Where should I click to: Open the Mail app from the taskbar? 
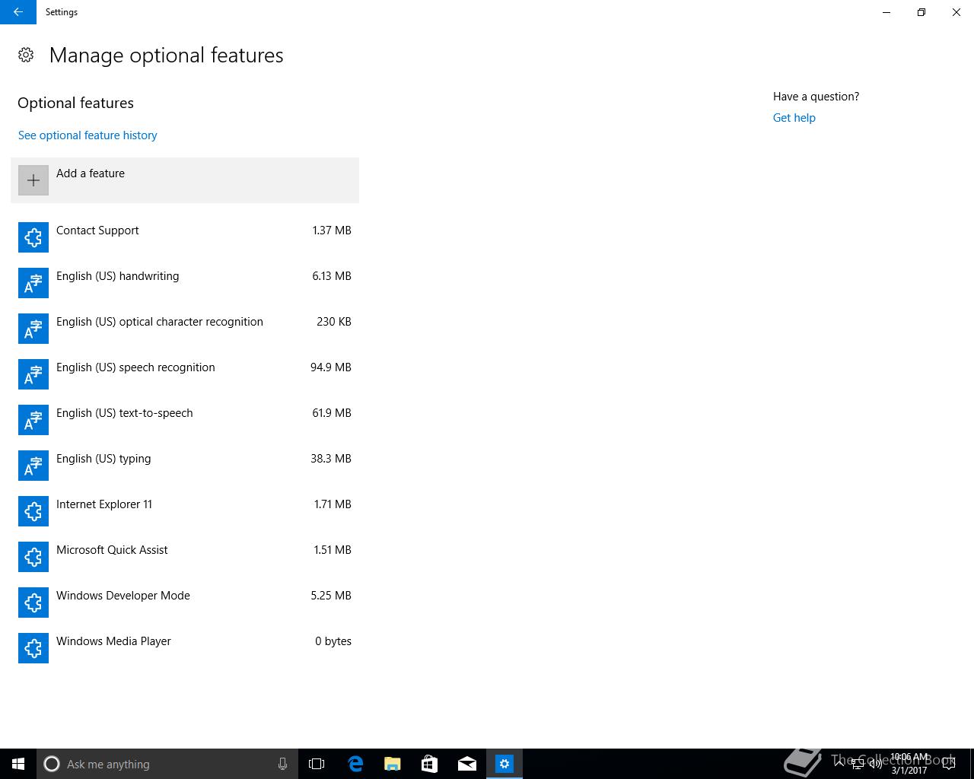(467, 764)
